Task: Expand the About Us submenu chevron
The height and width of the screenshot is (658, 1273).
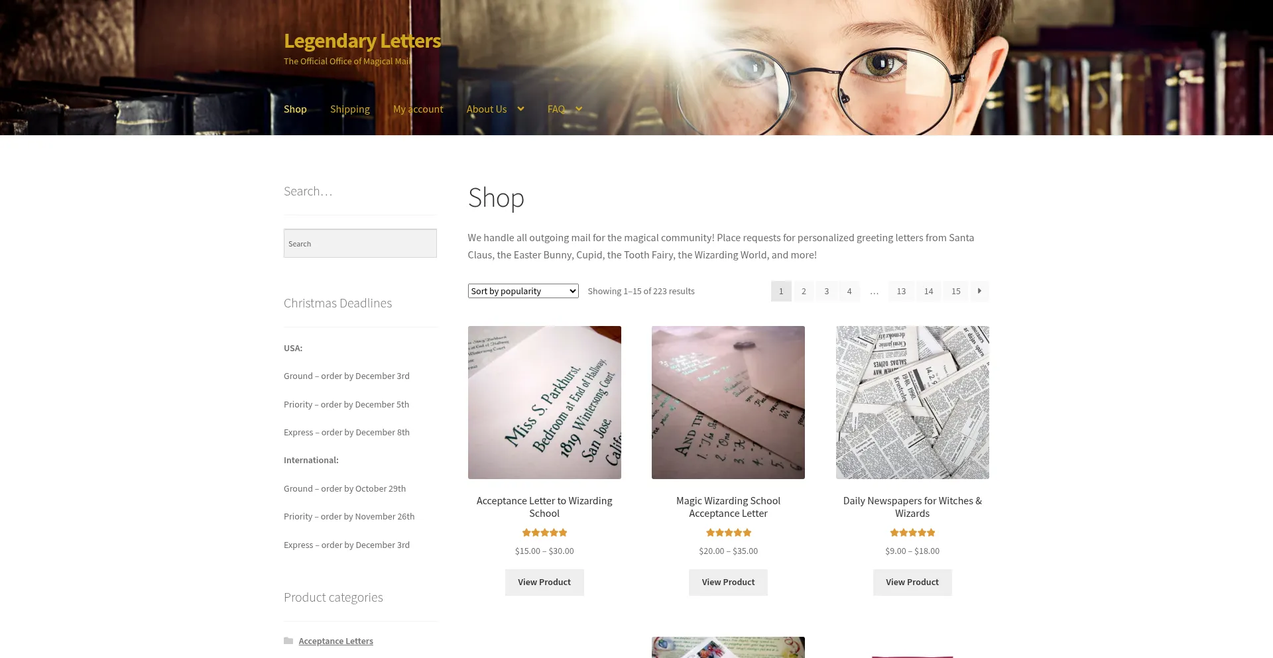Action: pyautogui.click(x=520, y=109)
